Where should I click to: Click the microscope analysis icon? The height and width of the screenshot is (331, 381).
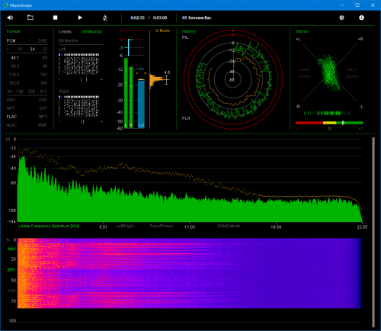(105, 18)
